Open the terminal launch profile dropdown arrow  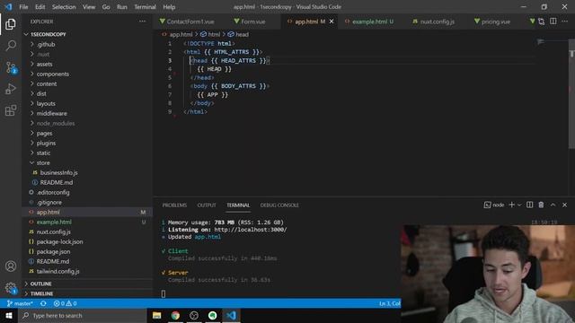point(519,205)
